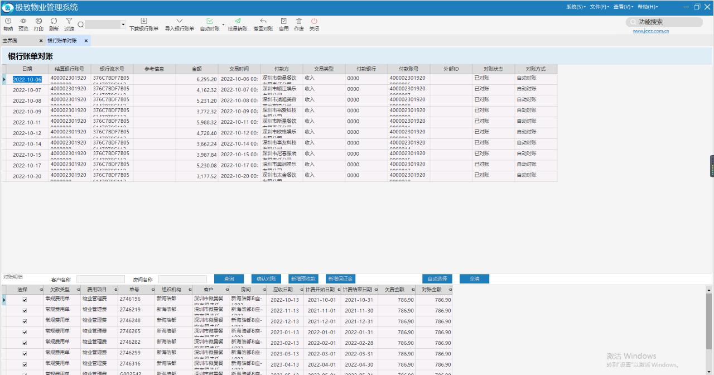This screenshot has height=375, width=714.
Task: Click the 批量销账 paper plane icon
Action: click(x=238, y=21)
